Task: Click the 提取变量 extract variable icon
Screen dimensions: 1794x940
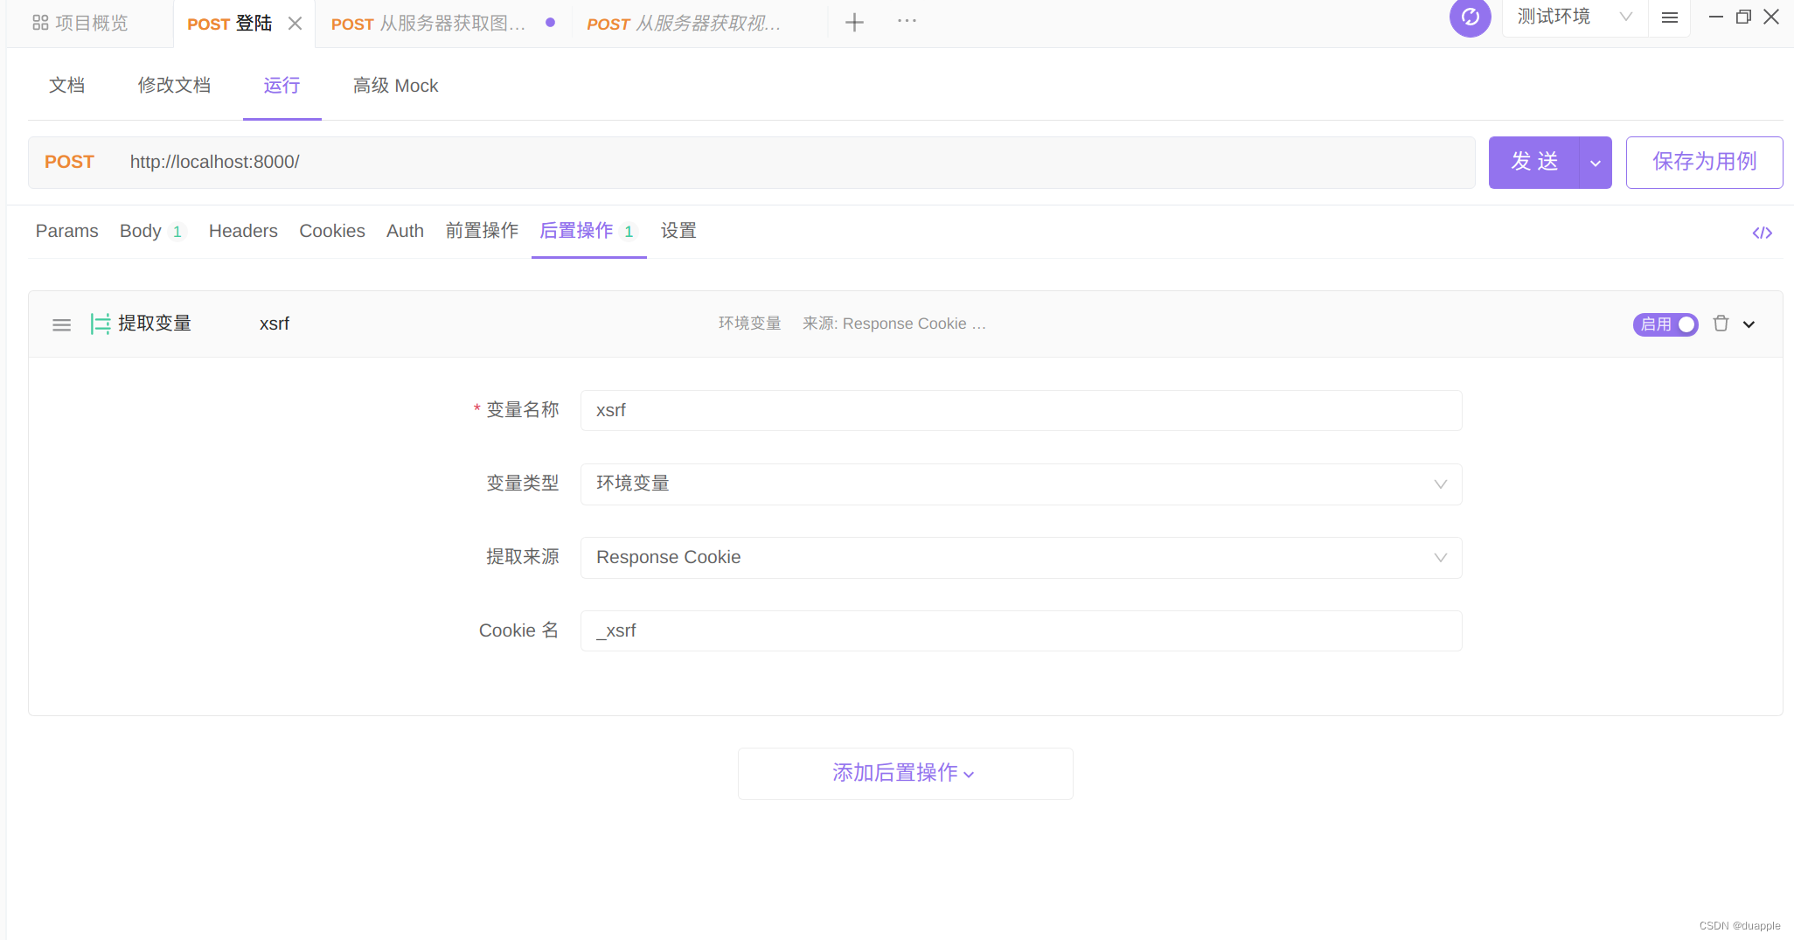Action: coord(101,324)
